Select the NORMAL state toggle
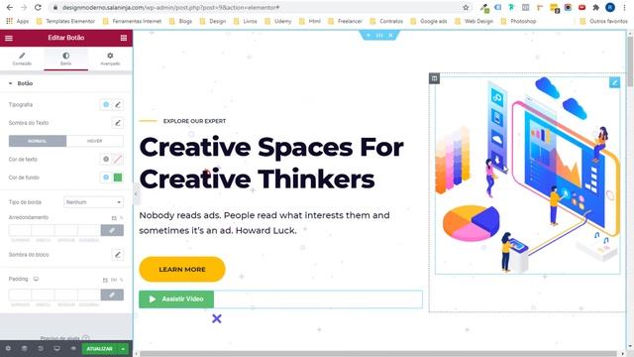Image resolution: width=634 pixels, height=357 pixels. coord(38,141)
